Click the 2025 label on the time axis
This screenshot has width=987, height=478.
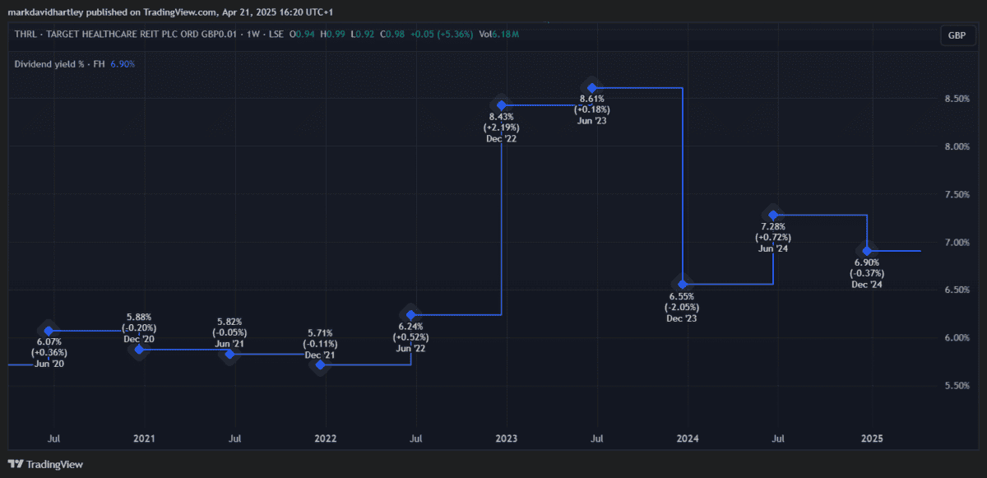(871, 439)
